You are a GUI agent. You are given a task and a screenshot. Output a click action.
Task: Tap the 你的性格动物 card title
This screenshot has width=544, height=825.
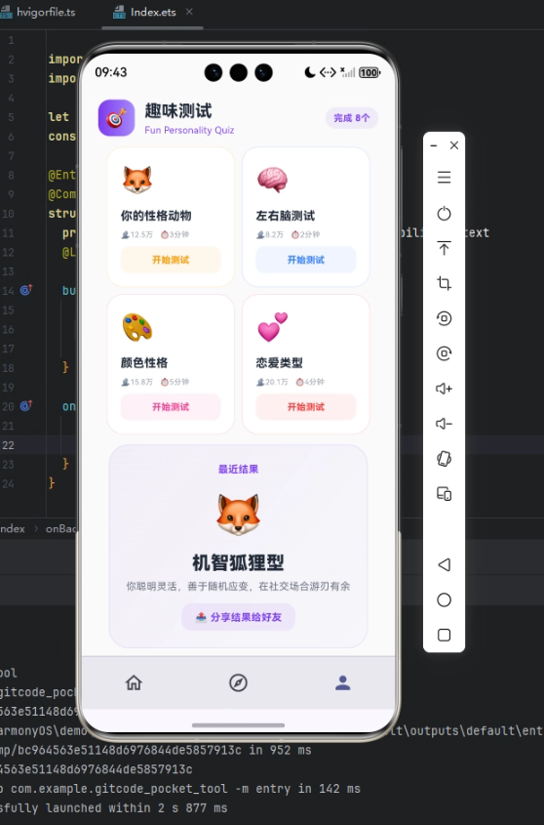tap(156, 215)
